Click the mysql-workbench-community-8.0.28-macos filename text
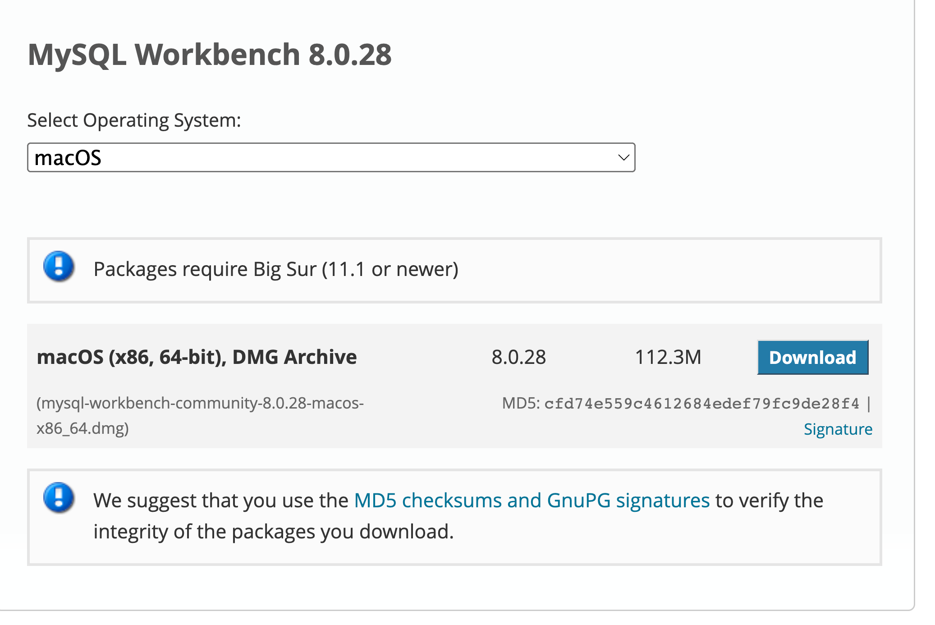935x625 pixels. [x=200, y=403]
